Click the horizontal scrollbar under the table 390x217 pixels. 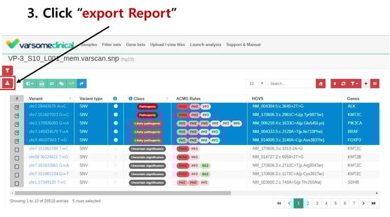(123, 193)
